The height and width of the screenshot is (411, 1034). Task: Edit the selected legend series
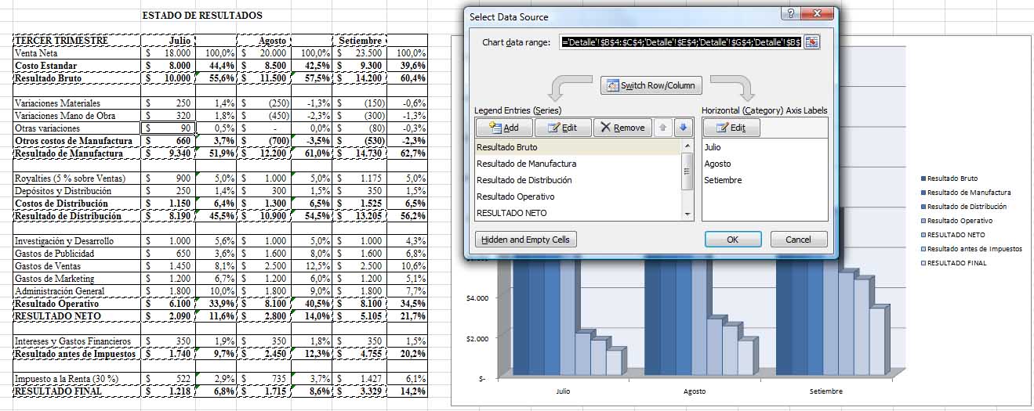click(562, 128)
